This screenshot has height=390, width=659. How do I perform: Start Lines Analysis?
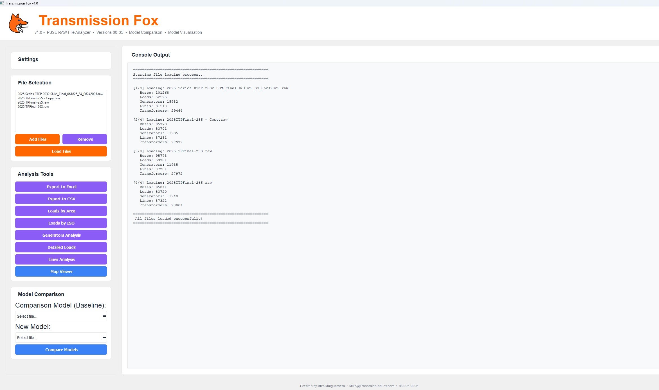[61, 259]
